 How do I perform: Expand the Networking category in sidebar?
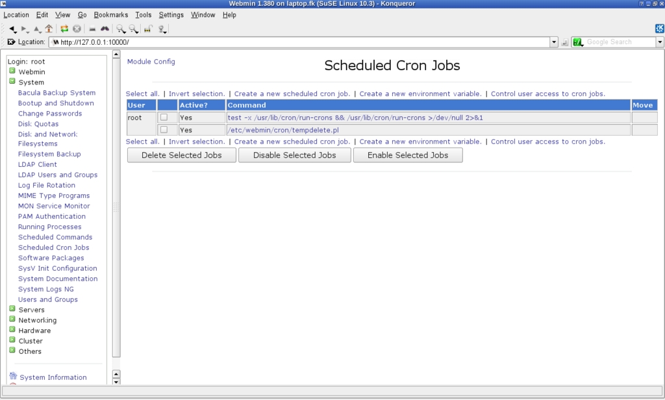click(x=12, y=320)
